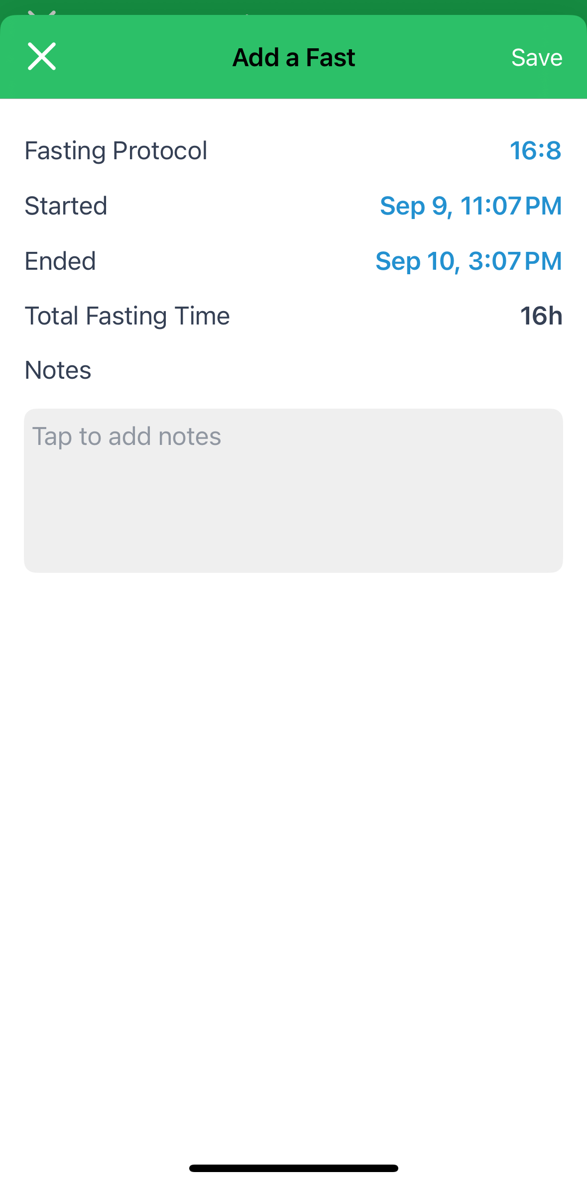Change the Sep 9 start date

click(415, 206)
